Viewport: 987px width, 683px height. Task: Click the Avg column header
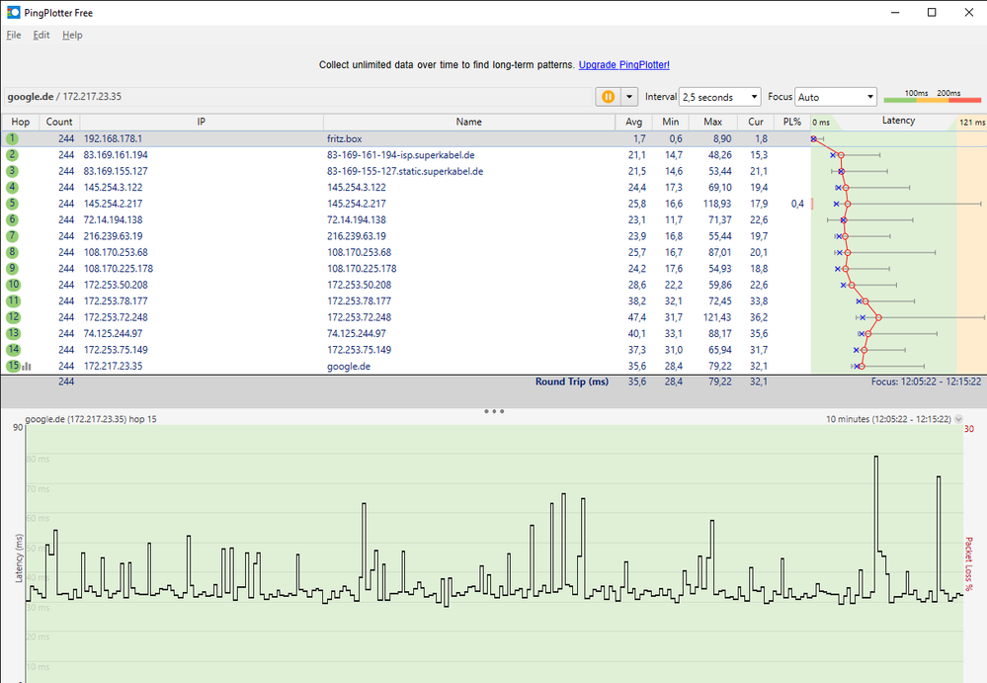pos(634,123)
